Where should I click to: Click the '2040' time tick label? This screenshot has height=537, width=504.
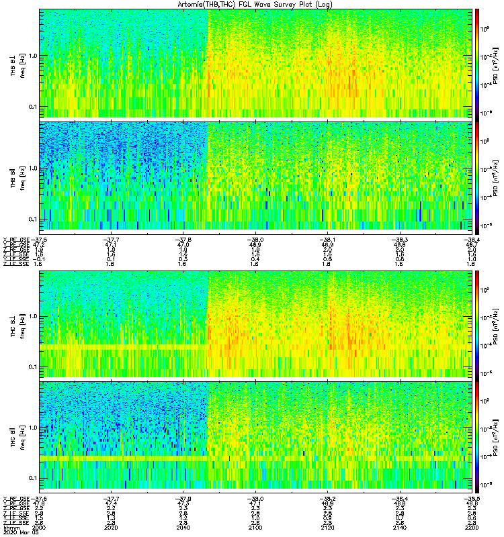[183, 528]
